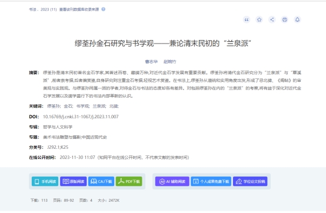
Task: Select keyword 书学观
Action: coord(82,106)
